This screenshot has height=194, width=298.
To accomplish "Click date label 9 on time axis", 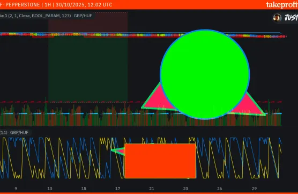I will point(16,189).
